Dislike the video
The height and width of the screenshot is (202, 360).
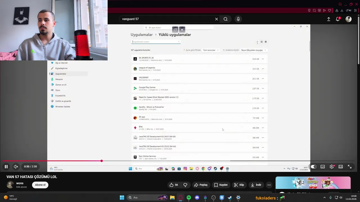coord(185,185)
